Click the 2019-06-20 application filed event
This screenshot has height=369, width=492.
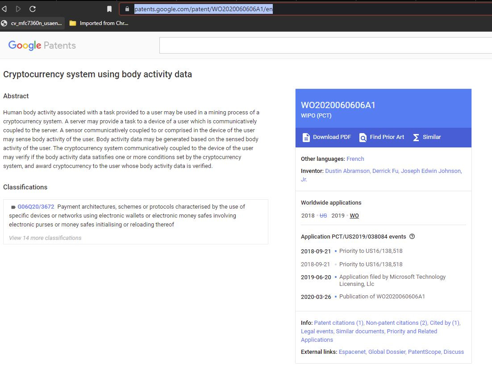point(373,281)
